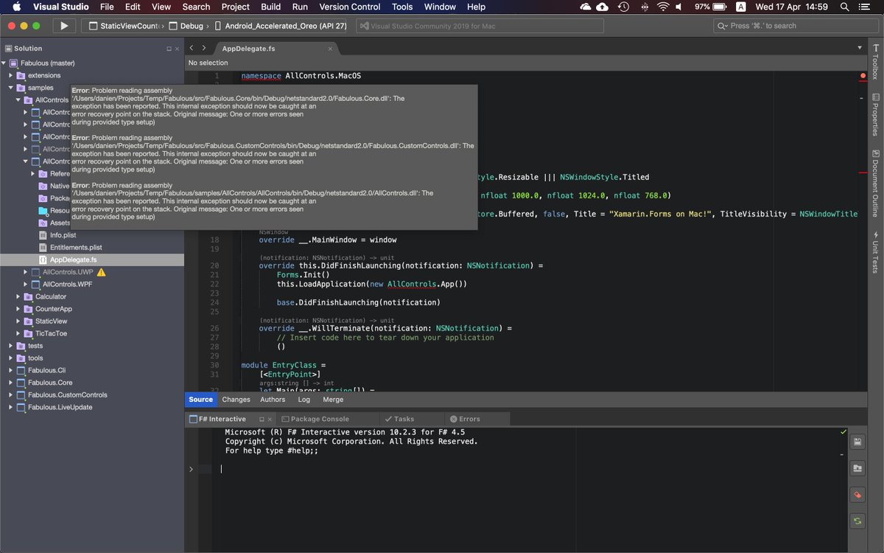Expand the AllControls.UWP project

coord(26,272)
